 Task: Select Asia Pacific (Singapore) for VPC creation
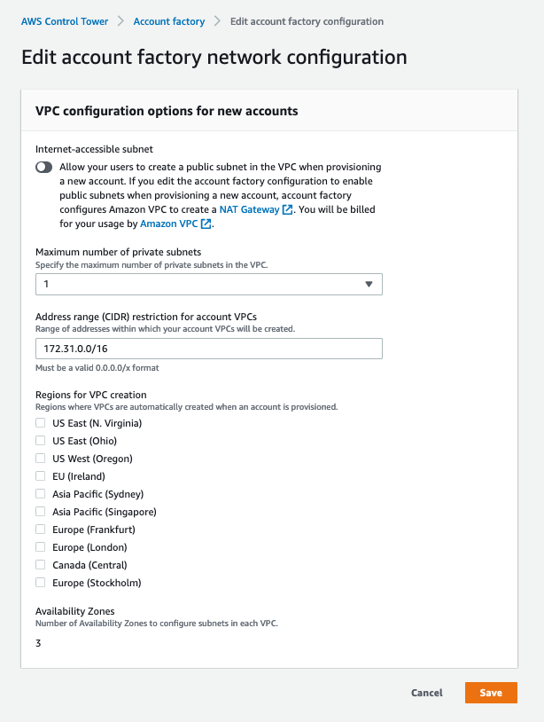pyautogui.click(x=40, y=512)
